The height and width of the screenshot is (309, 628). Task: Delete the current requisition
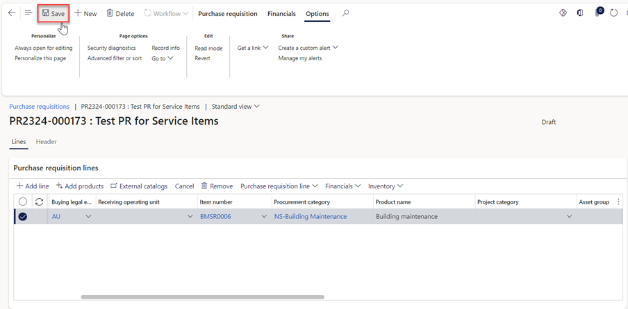coord(120,14)
